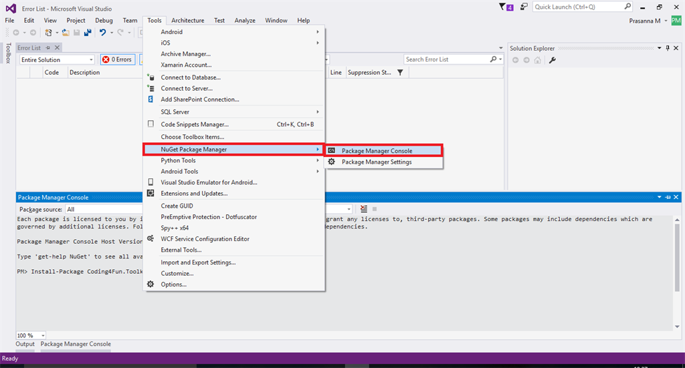Expand the Undo history dropdown arrow

pos(112,33)
